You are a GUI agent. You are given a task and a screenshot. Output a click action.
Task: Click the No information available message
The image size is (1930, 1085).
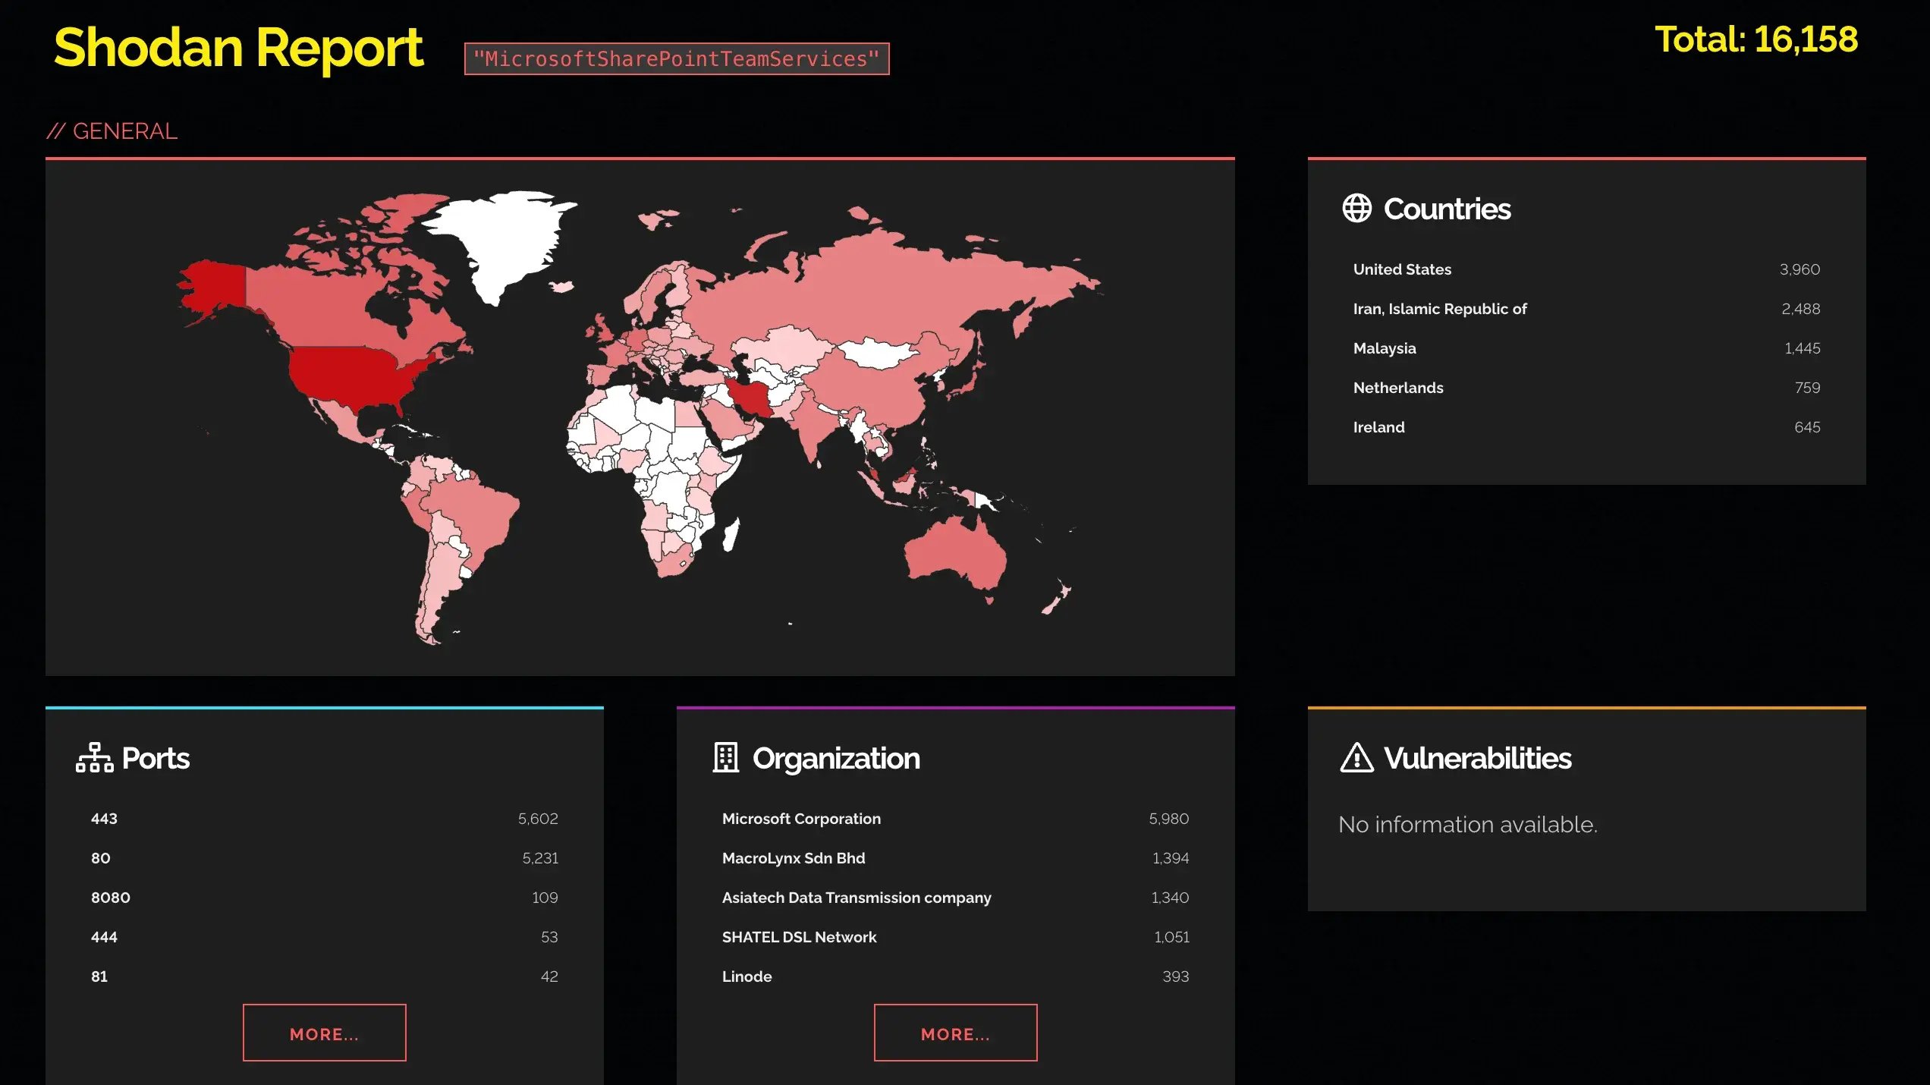coord(1468,825)
